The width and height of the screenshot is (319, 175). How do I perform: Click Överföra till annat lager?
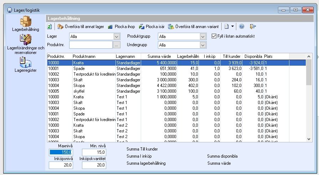[81, 27]
